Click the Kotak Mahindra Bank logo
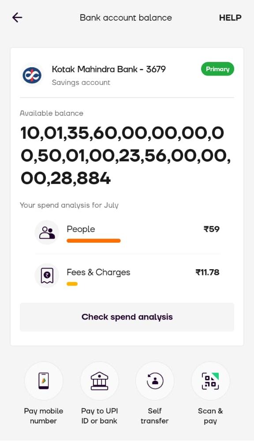This screenshot has height=446, width=254. [32, 75]
